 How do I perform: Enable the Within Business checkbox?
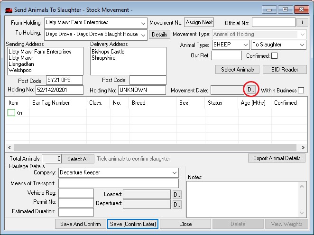tap(301, 90)
